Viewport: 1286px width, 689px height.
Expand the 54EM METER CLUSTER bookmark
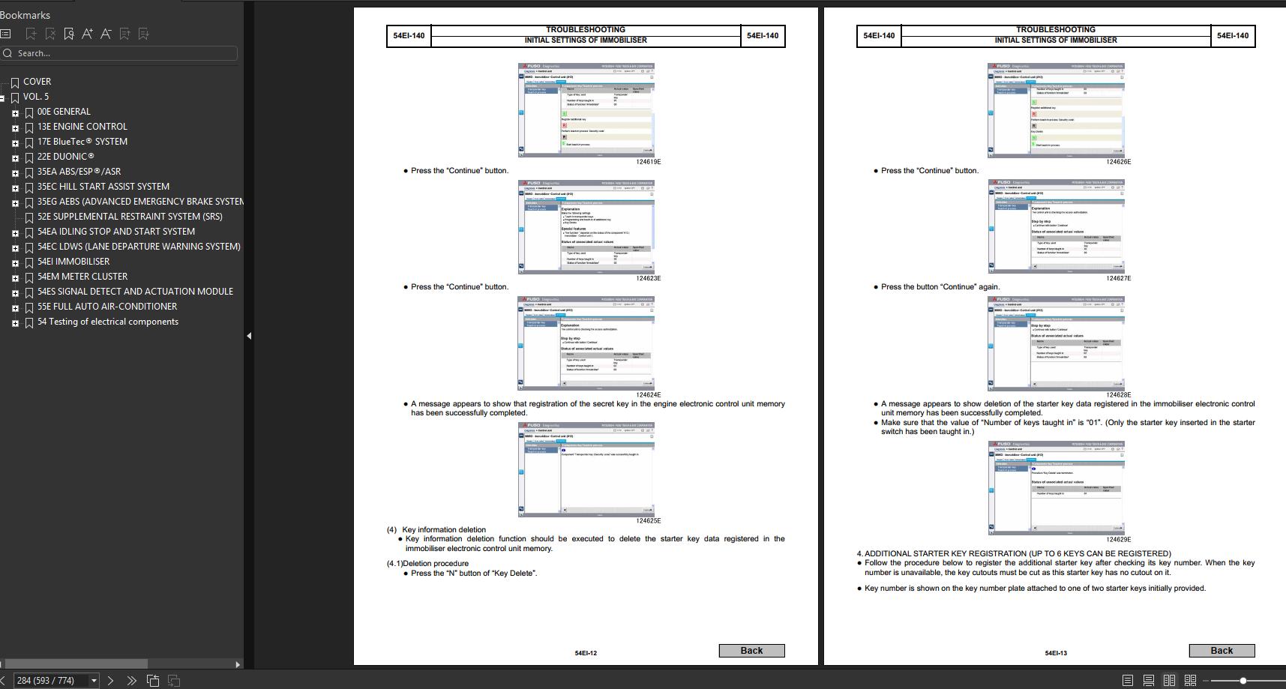(15, 278)
